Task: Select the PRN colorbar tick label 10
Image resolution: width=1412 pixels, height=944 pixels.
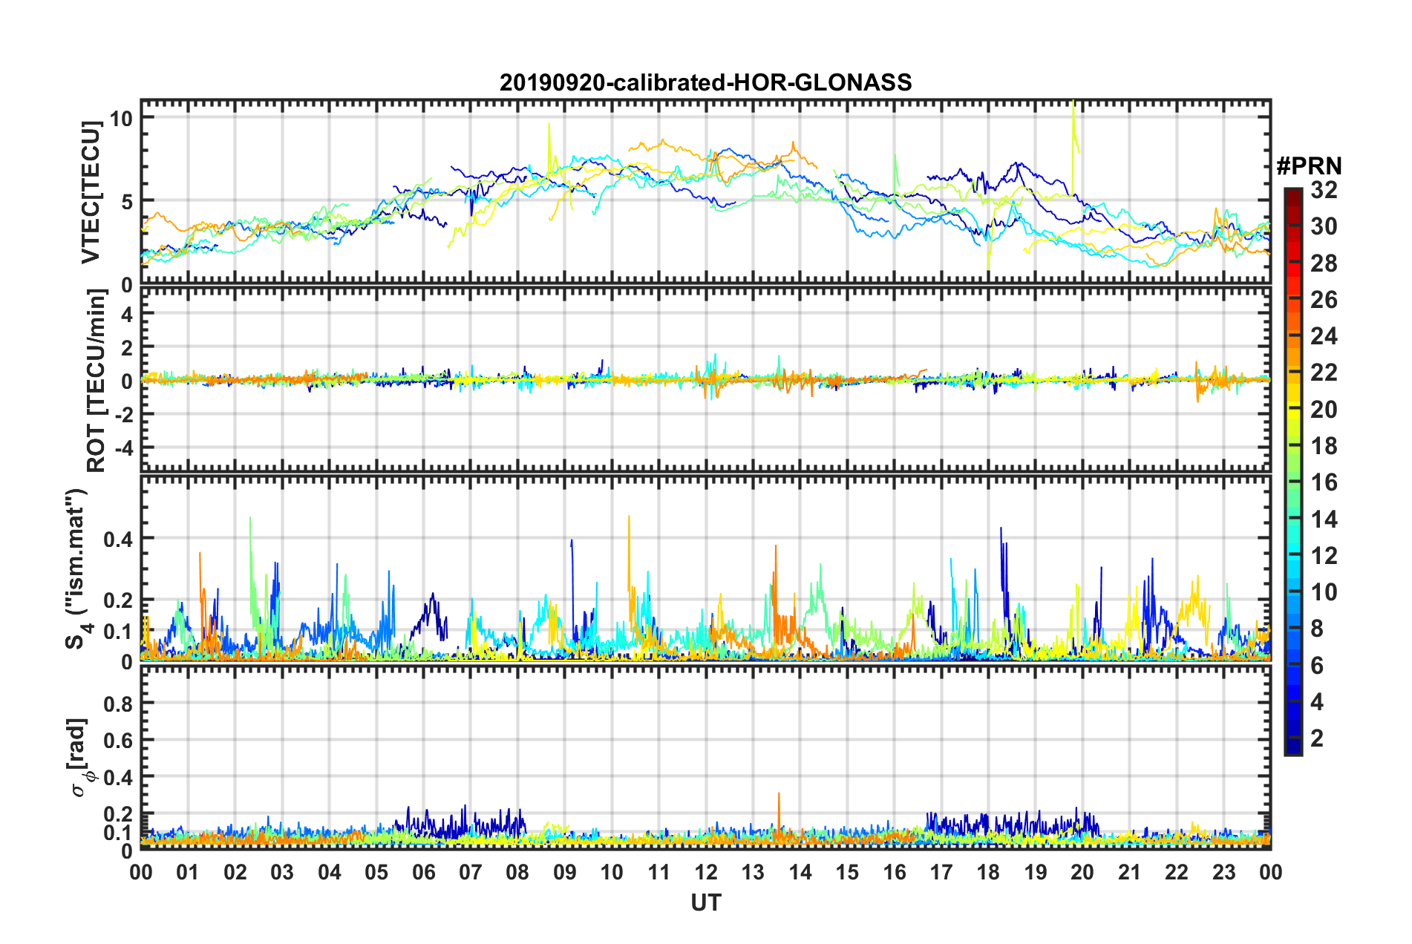Action: [x=1324, y=592]
